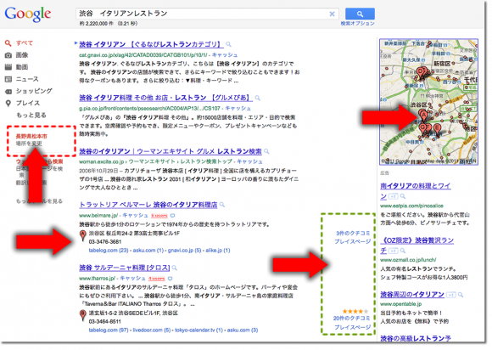Screen dimensions: 492x350
Task: Click the red magnifier beside すべて
Action: pos(8,43)
